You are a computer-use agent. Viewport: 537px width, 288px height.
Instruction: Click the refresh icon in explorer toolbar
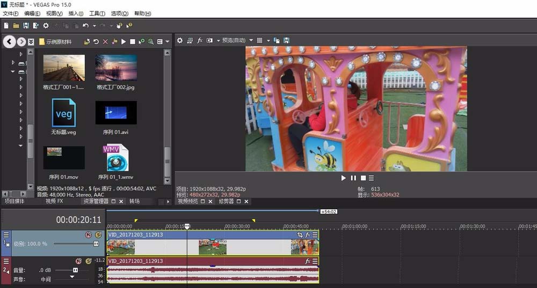pos(96,41)
